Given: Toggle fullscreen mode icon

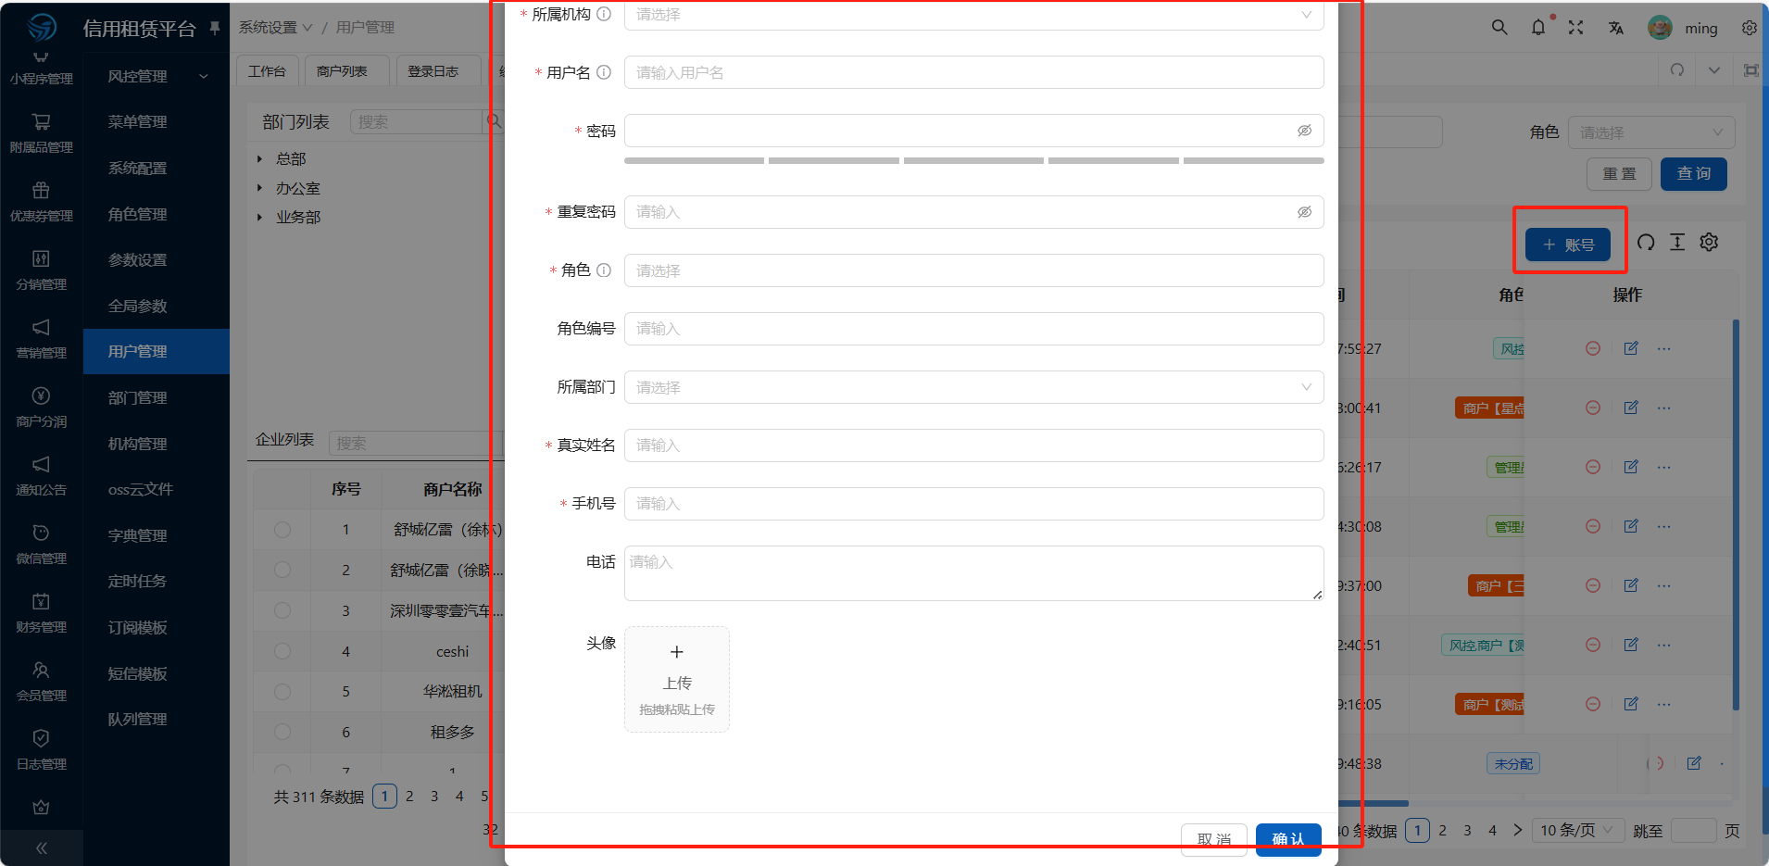Looking at the screenshot, I should [1576, 28].
